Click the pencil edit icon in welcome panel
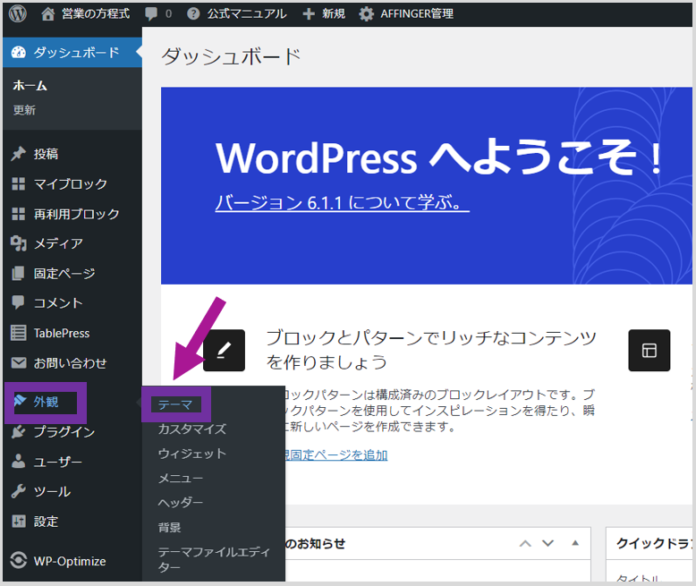The height and width of the screenshot is (586, 696). click(x=225, y=351)
